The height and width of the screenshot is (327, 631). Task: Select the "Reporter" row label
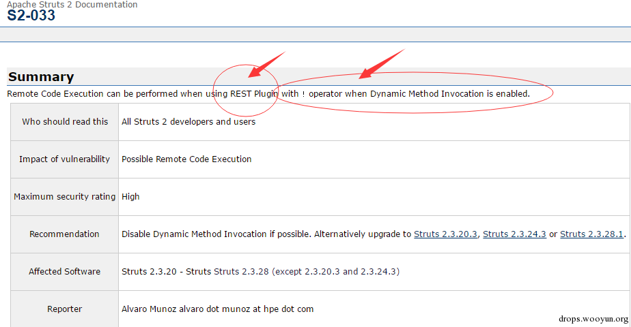pos(65,309)
